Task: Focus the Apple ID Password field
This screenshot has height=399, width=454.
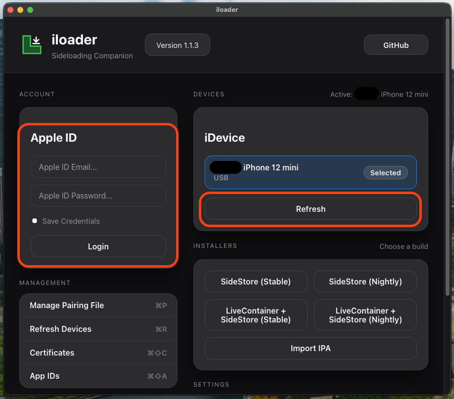Action: pyautogui.click(x=98, y=196)
